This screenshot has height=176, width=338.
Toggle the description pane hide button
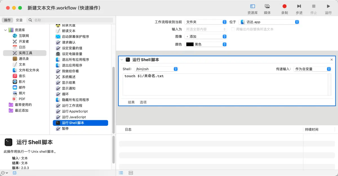15,173
